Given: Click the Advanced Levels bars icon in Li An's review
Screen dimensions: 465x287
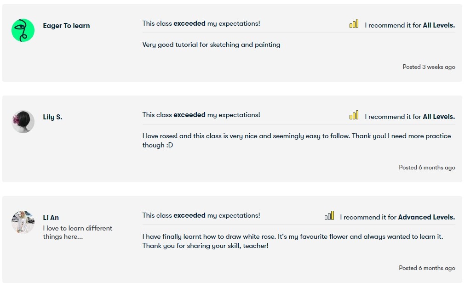Looking at the screenshot, I should [329, 216].
